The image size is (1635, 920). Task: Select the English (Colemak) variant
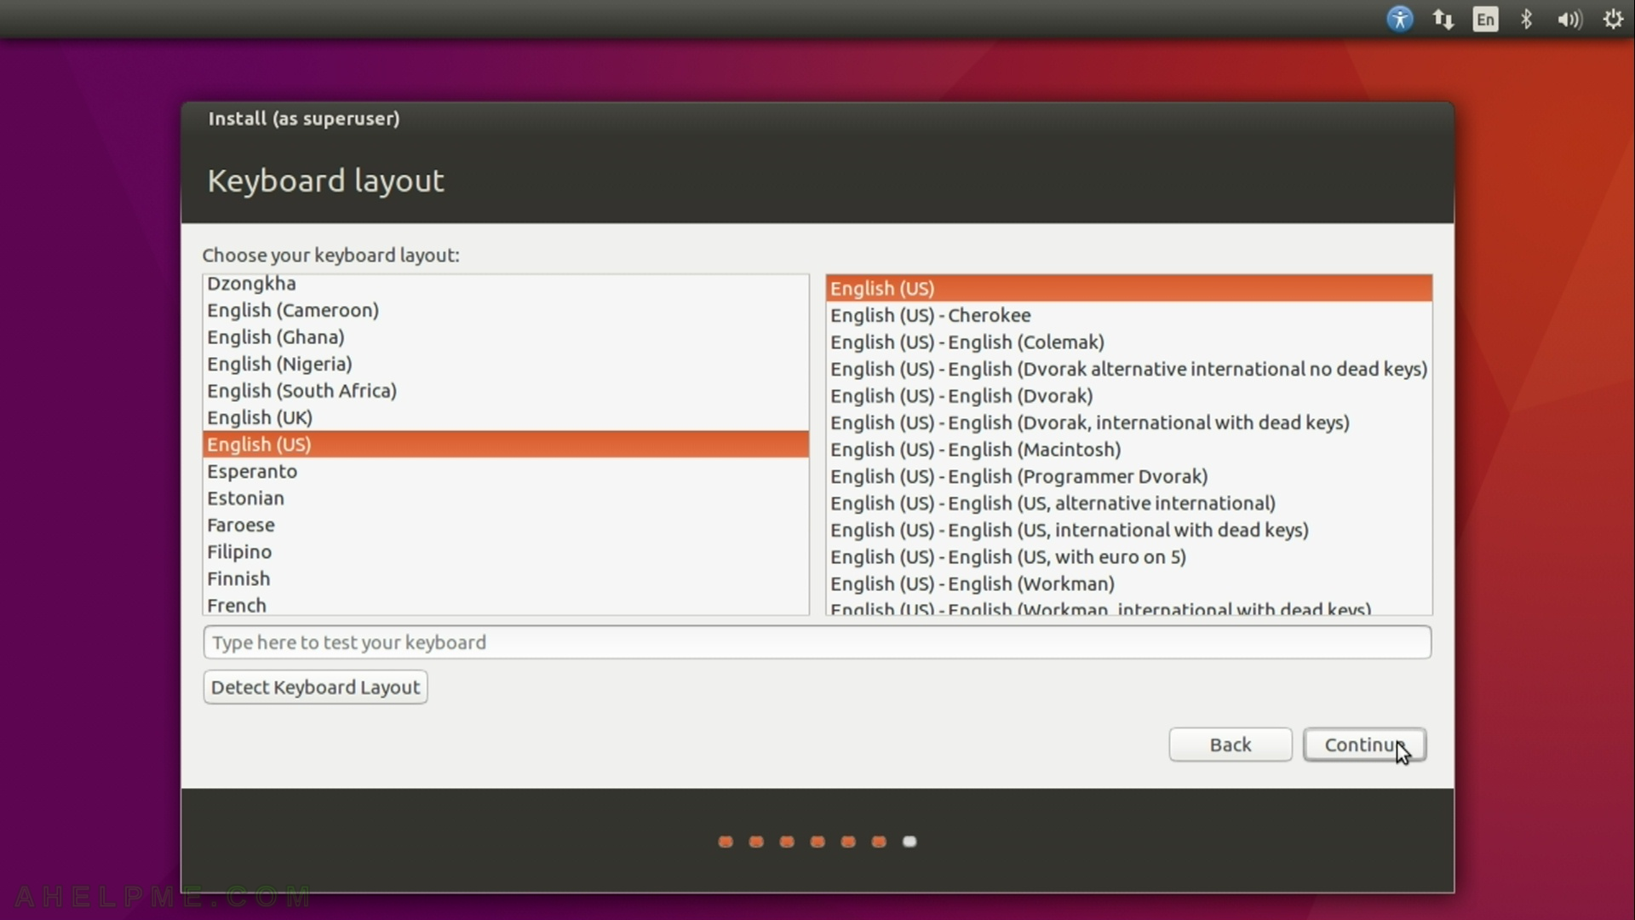point(1129,342)
